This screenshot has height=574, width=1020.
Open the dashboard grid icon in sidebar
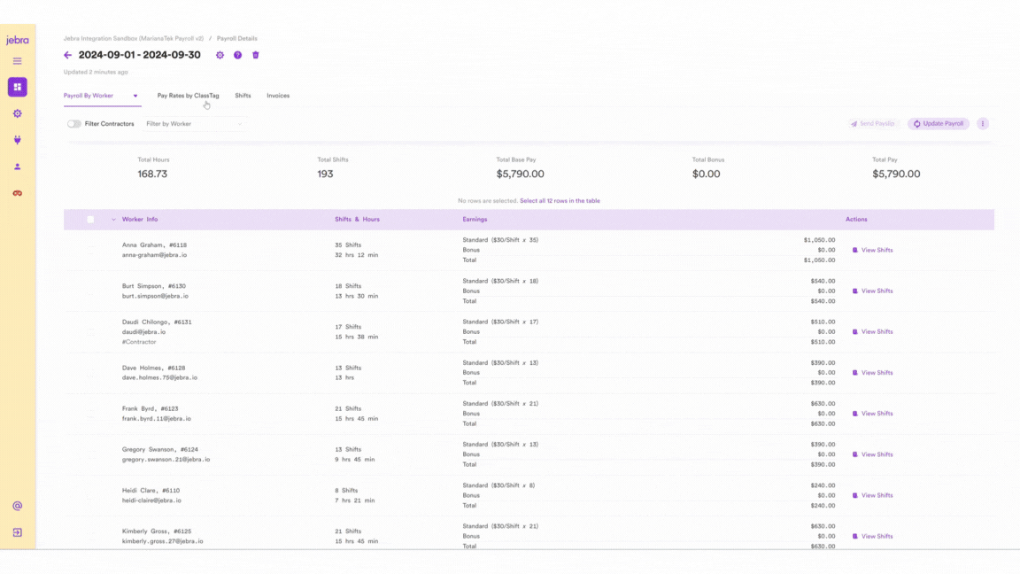17,87
